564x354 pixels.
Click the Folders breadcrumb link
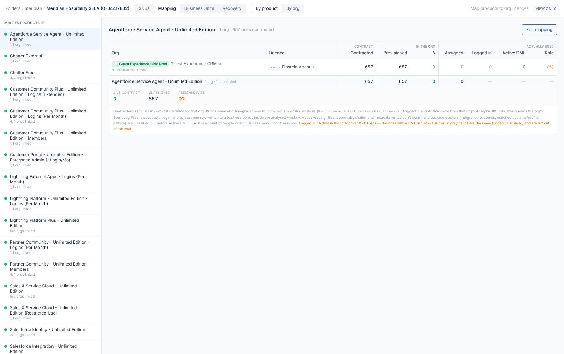point(13,8)
